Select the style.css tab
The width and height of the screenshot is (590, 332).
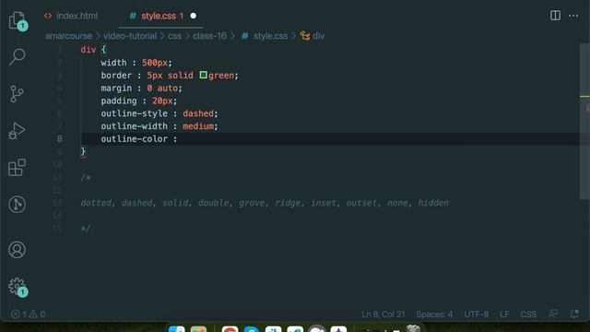(158, 16)
